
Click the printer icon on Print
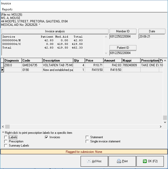[x=119, y=161]
